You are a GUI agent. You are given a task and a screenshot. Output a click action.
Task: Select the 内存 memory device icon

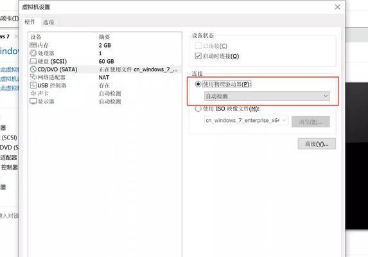point(33,45)
